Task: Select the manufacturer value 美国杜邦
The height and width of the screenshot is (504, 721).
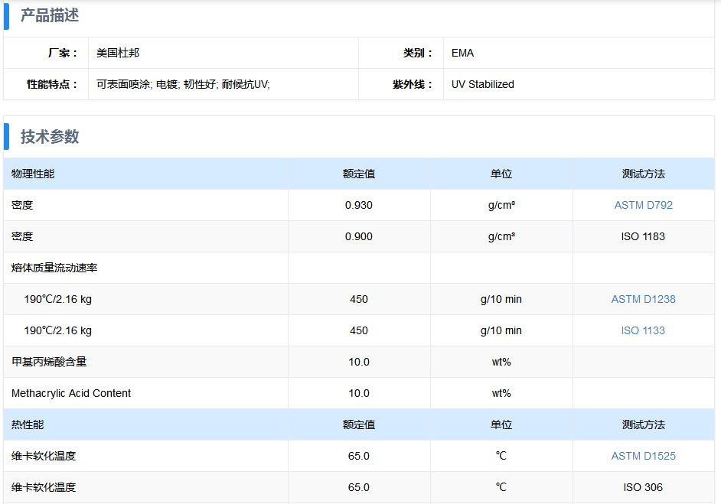Action: (118, 53)
